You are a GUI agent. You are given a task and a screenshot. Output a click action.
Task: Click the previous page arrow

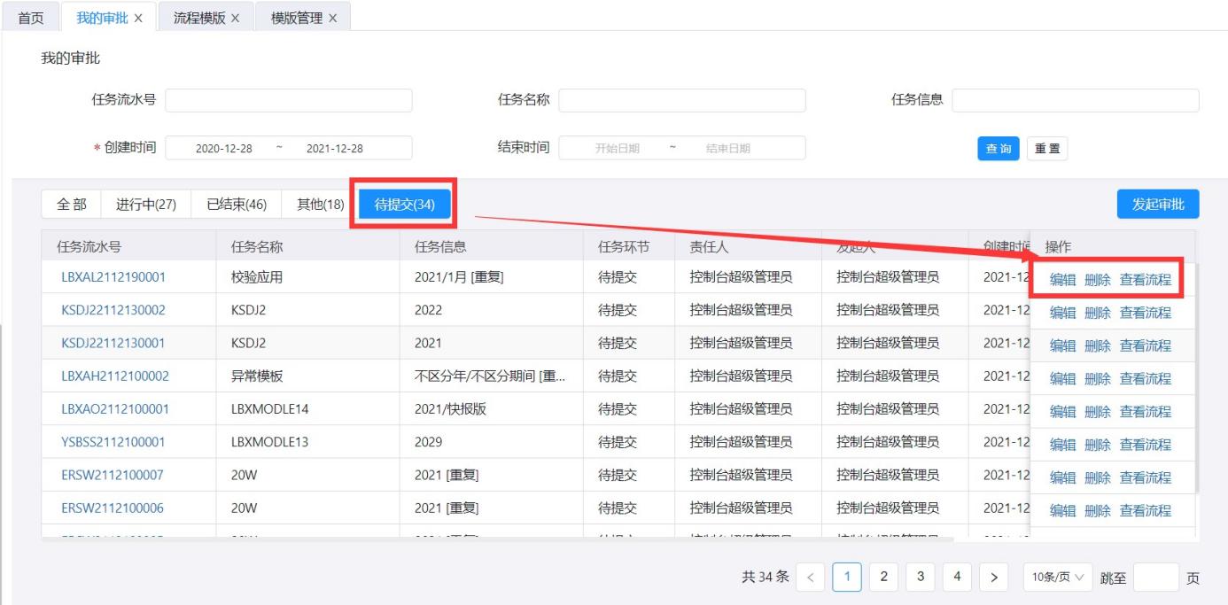[x=810, y=578]
